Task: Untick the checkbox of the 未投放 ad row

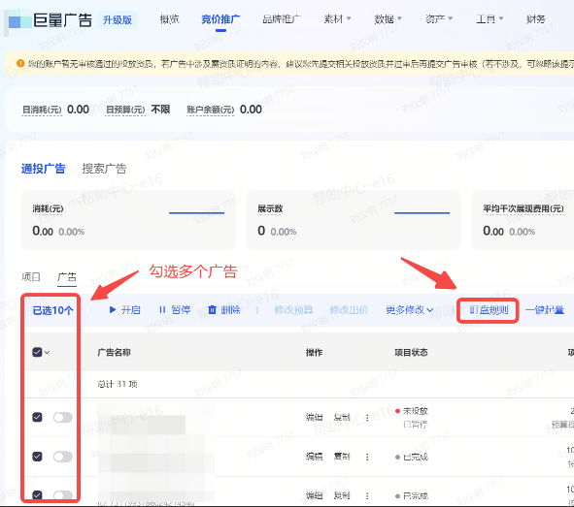Action: (x=37, y=417)
